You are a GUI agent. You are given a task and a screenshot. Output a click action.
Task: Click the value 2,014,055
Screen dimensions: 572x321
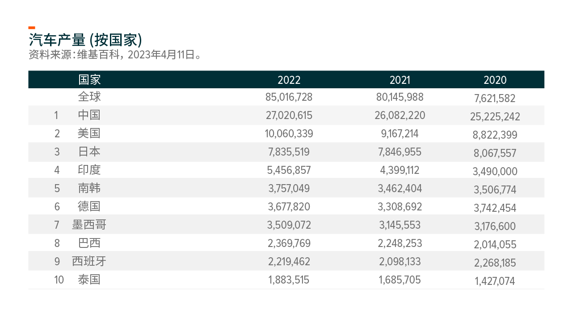495,245
